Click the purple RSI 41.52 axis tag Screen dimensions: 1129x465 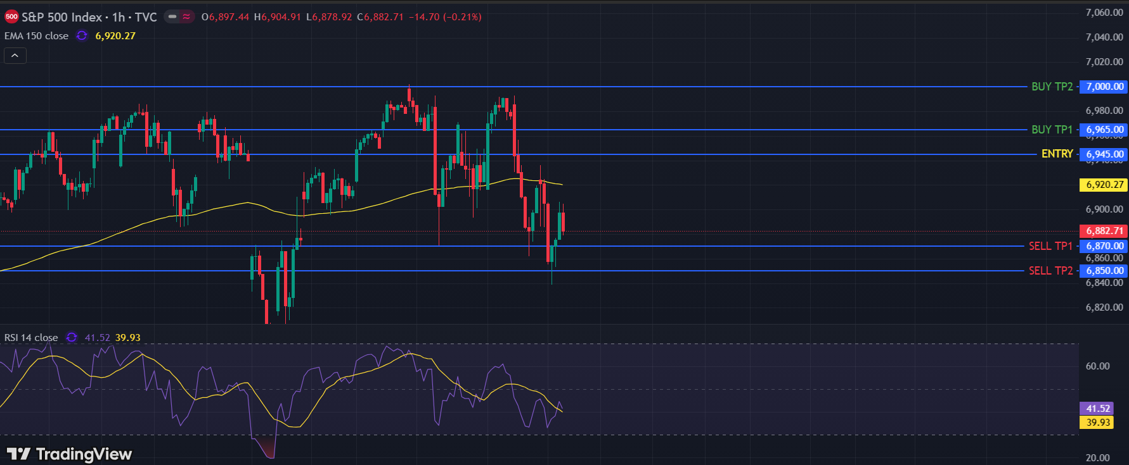coord(1098,409)
